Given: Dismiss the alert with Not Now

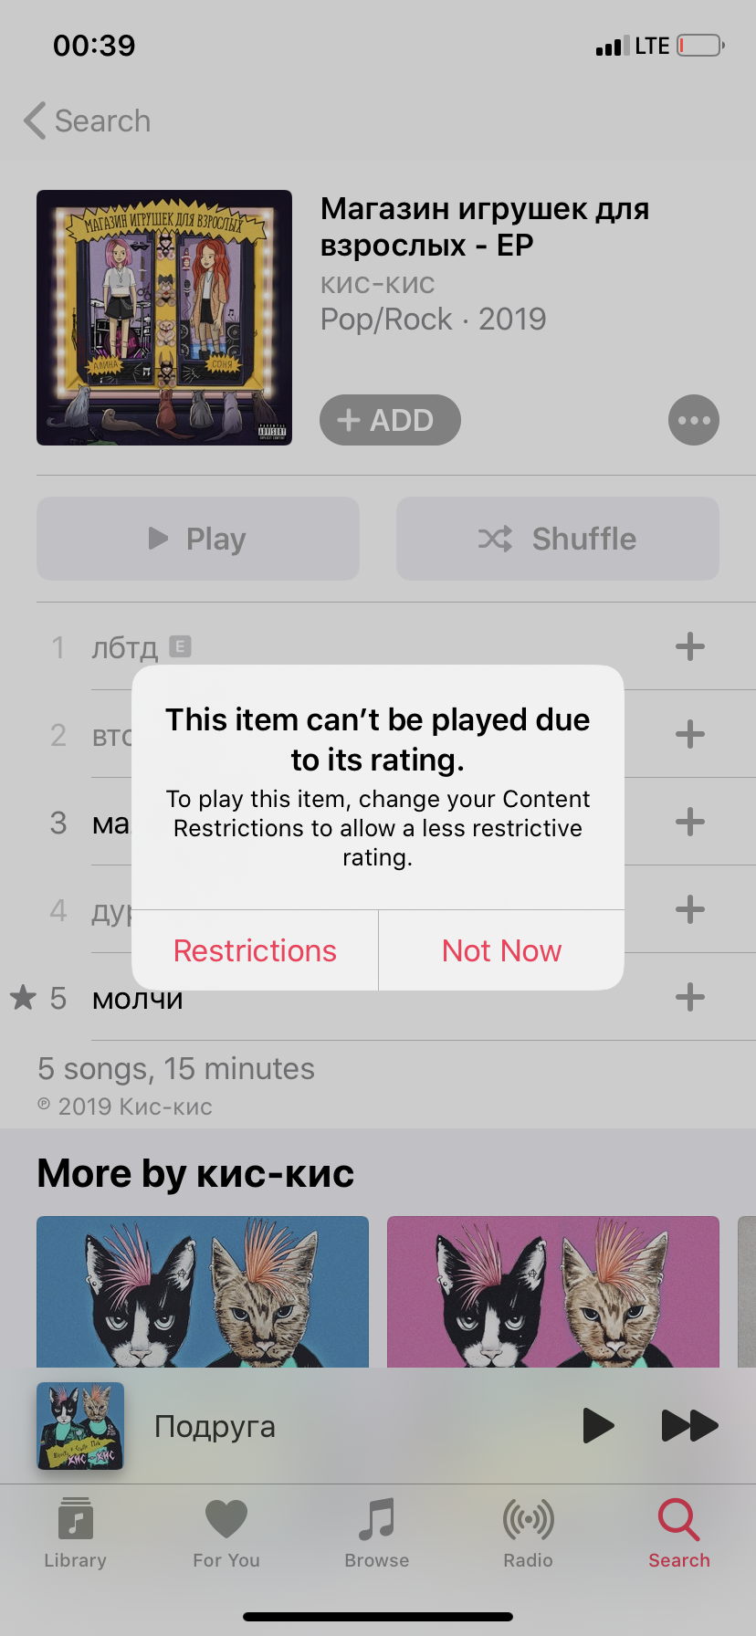Looking at the screenshot, I should pyautogui.click(x=501, y=950).
